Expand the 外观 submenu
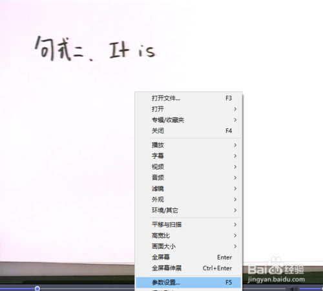 point(189,199)
